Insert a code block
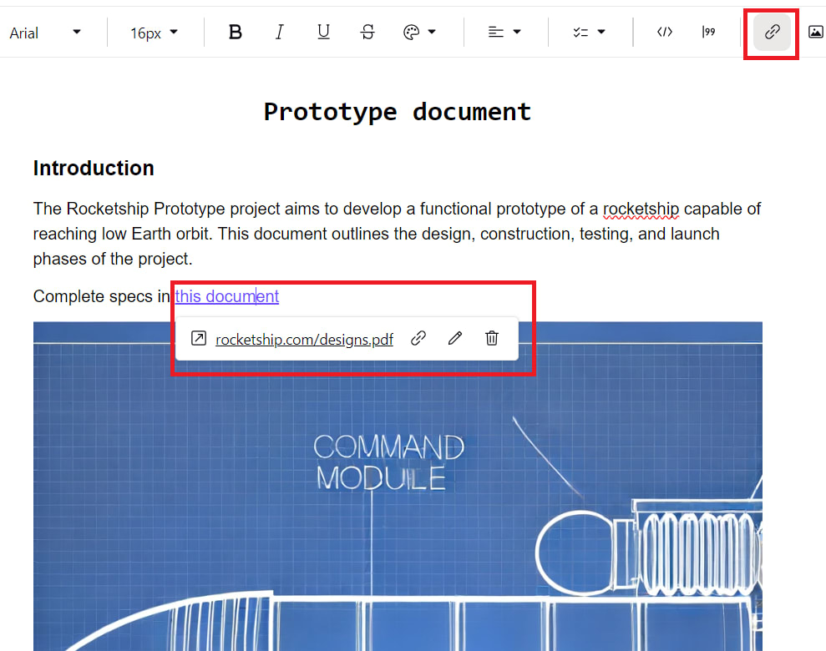The height and width of the screenshot is (651, 826). click(665, 32)
